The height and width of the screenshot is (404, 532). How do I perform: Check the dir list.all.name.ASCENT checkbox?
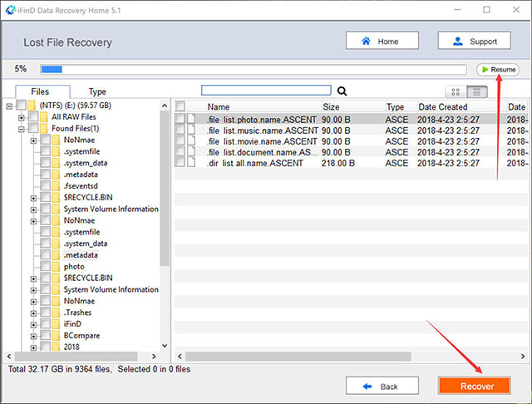tap(180, 162)
